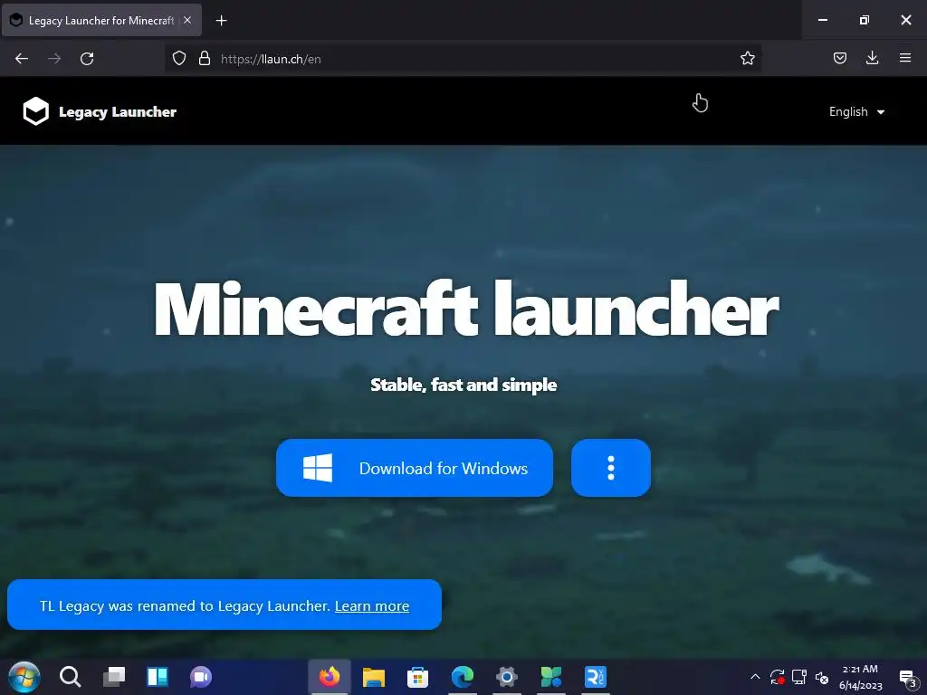Minimize the Firefox window

click(x=822, y=20)
